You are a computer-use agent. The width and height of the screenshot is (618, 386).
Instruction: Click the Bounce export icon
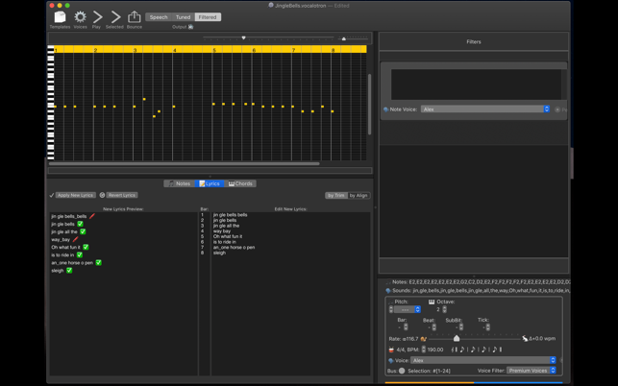pyautogui.click(x=134, y=17)
